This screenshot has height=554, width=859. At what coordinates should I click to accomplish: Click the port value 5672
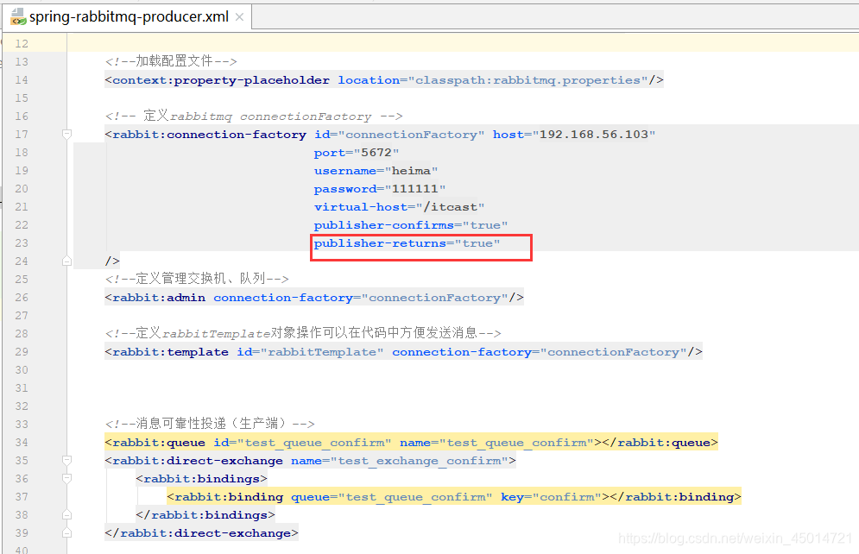pos(376,152)
